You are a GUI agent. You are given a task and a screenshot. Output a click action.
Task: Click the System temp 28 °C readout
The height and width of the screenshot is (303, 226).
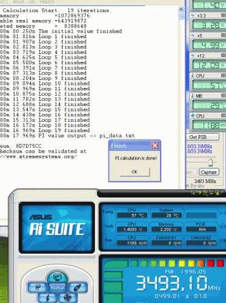point(167,215)
